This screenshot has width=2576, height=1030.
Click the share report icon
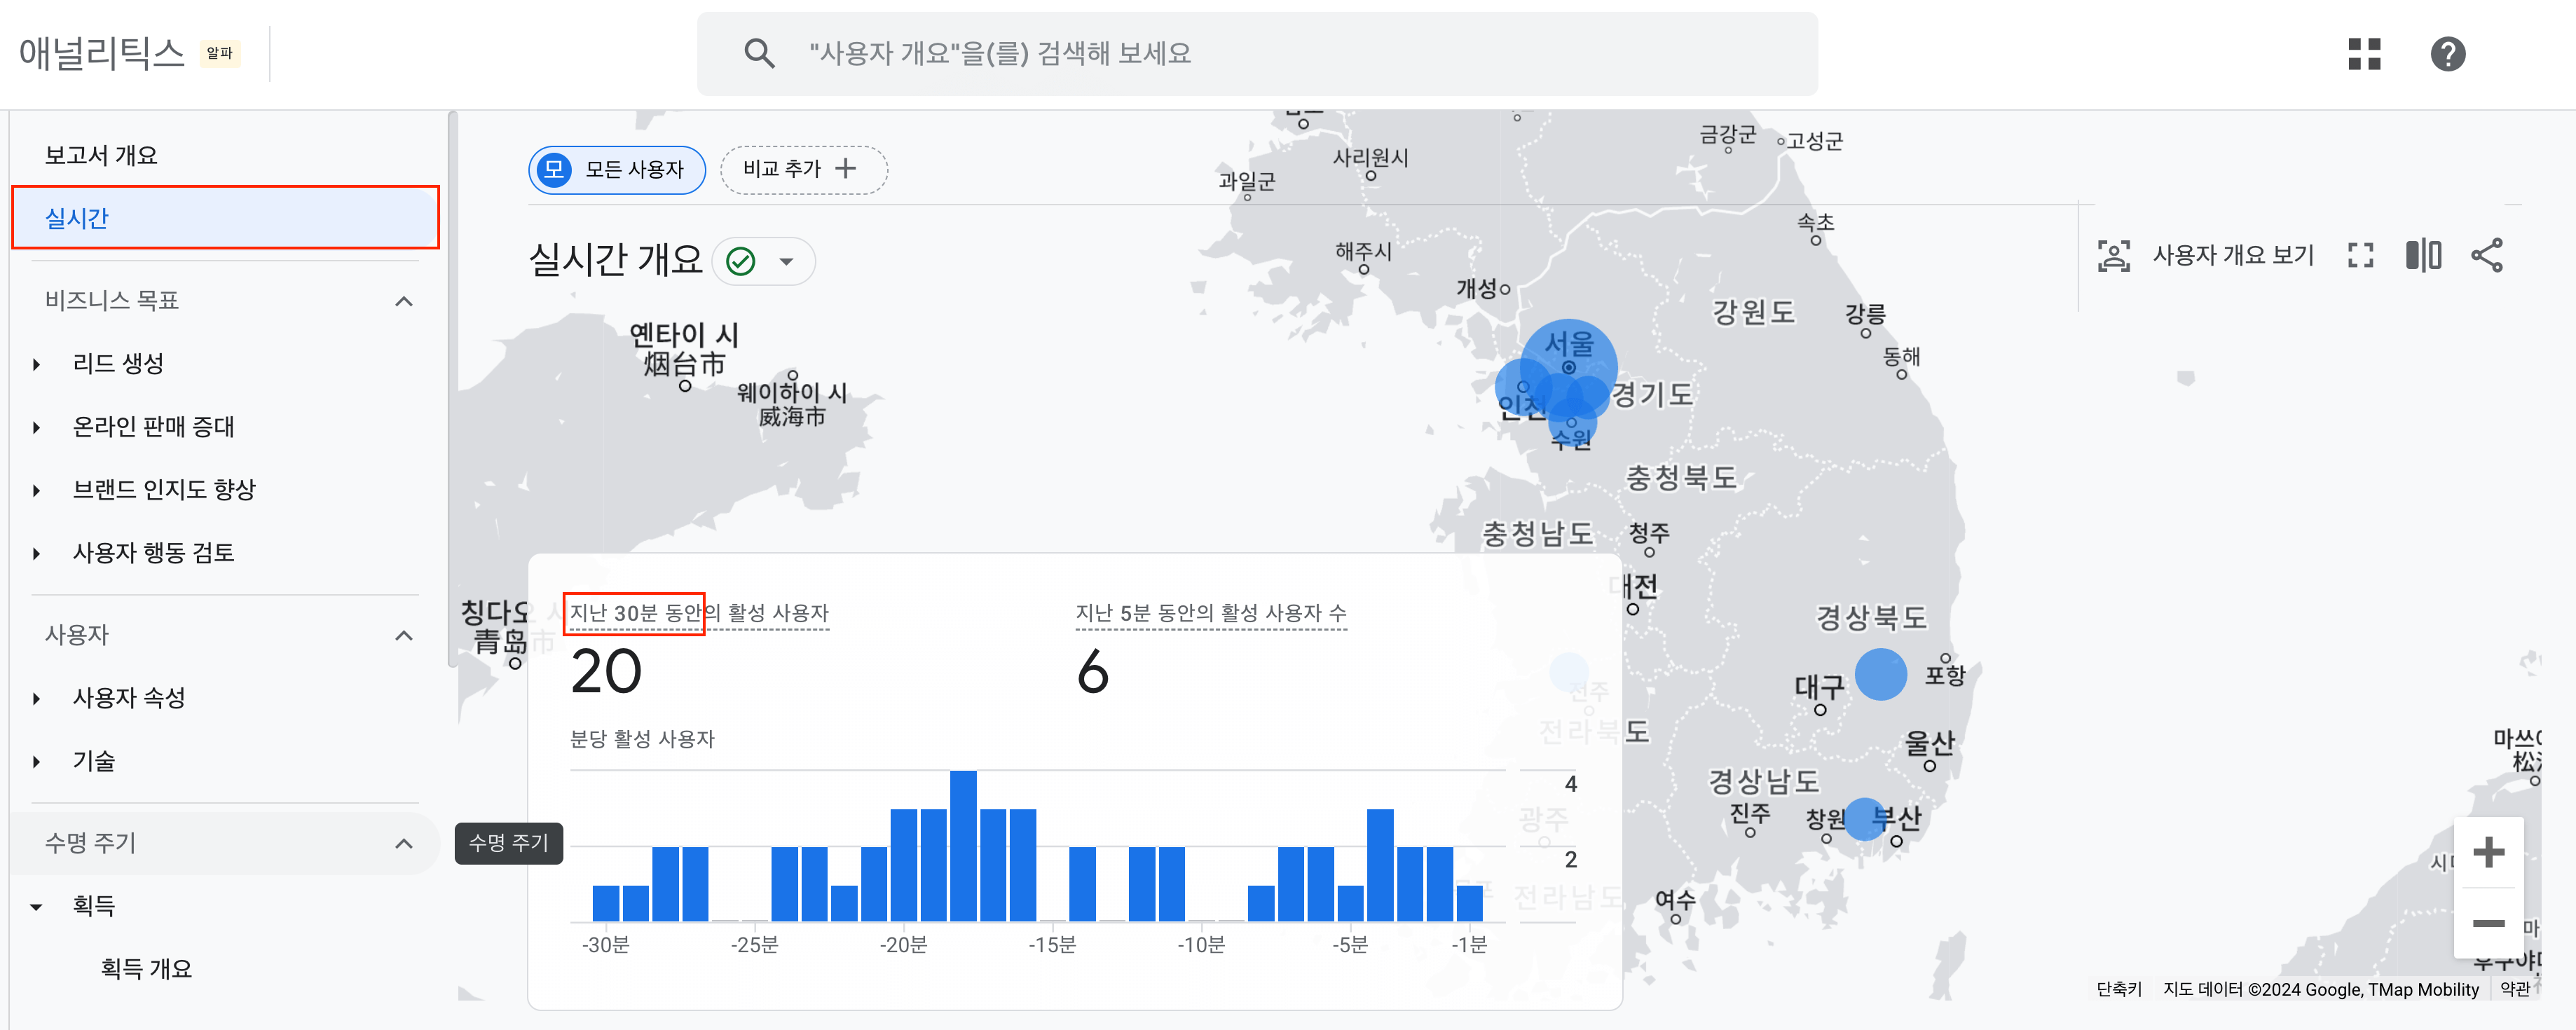[x=2487, y=255]
